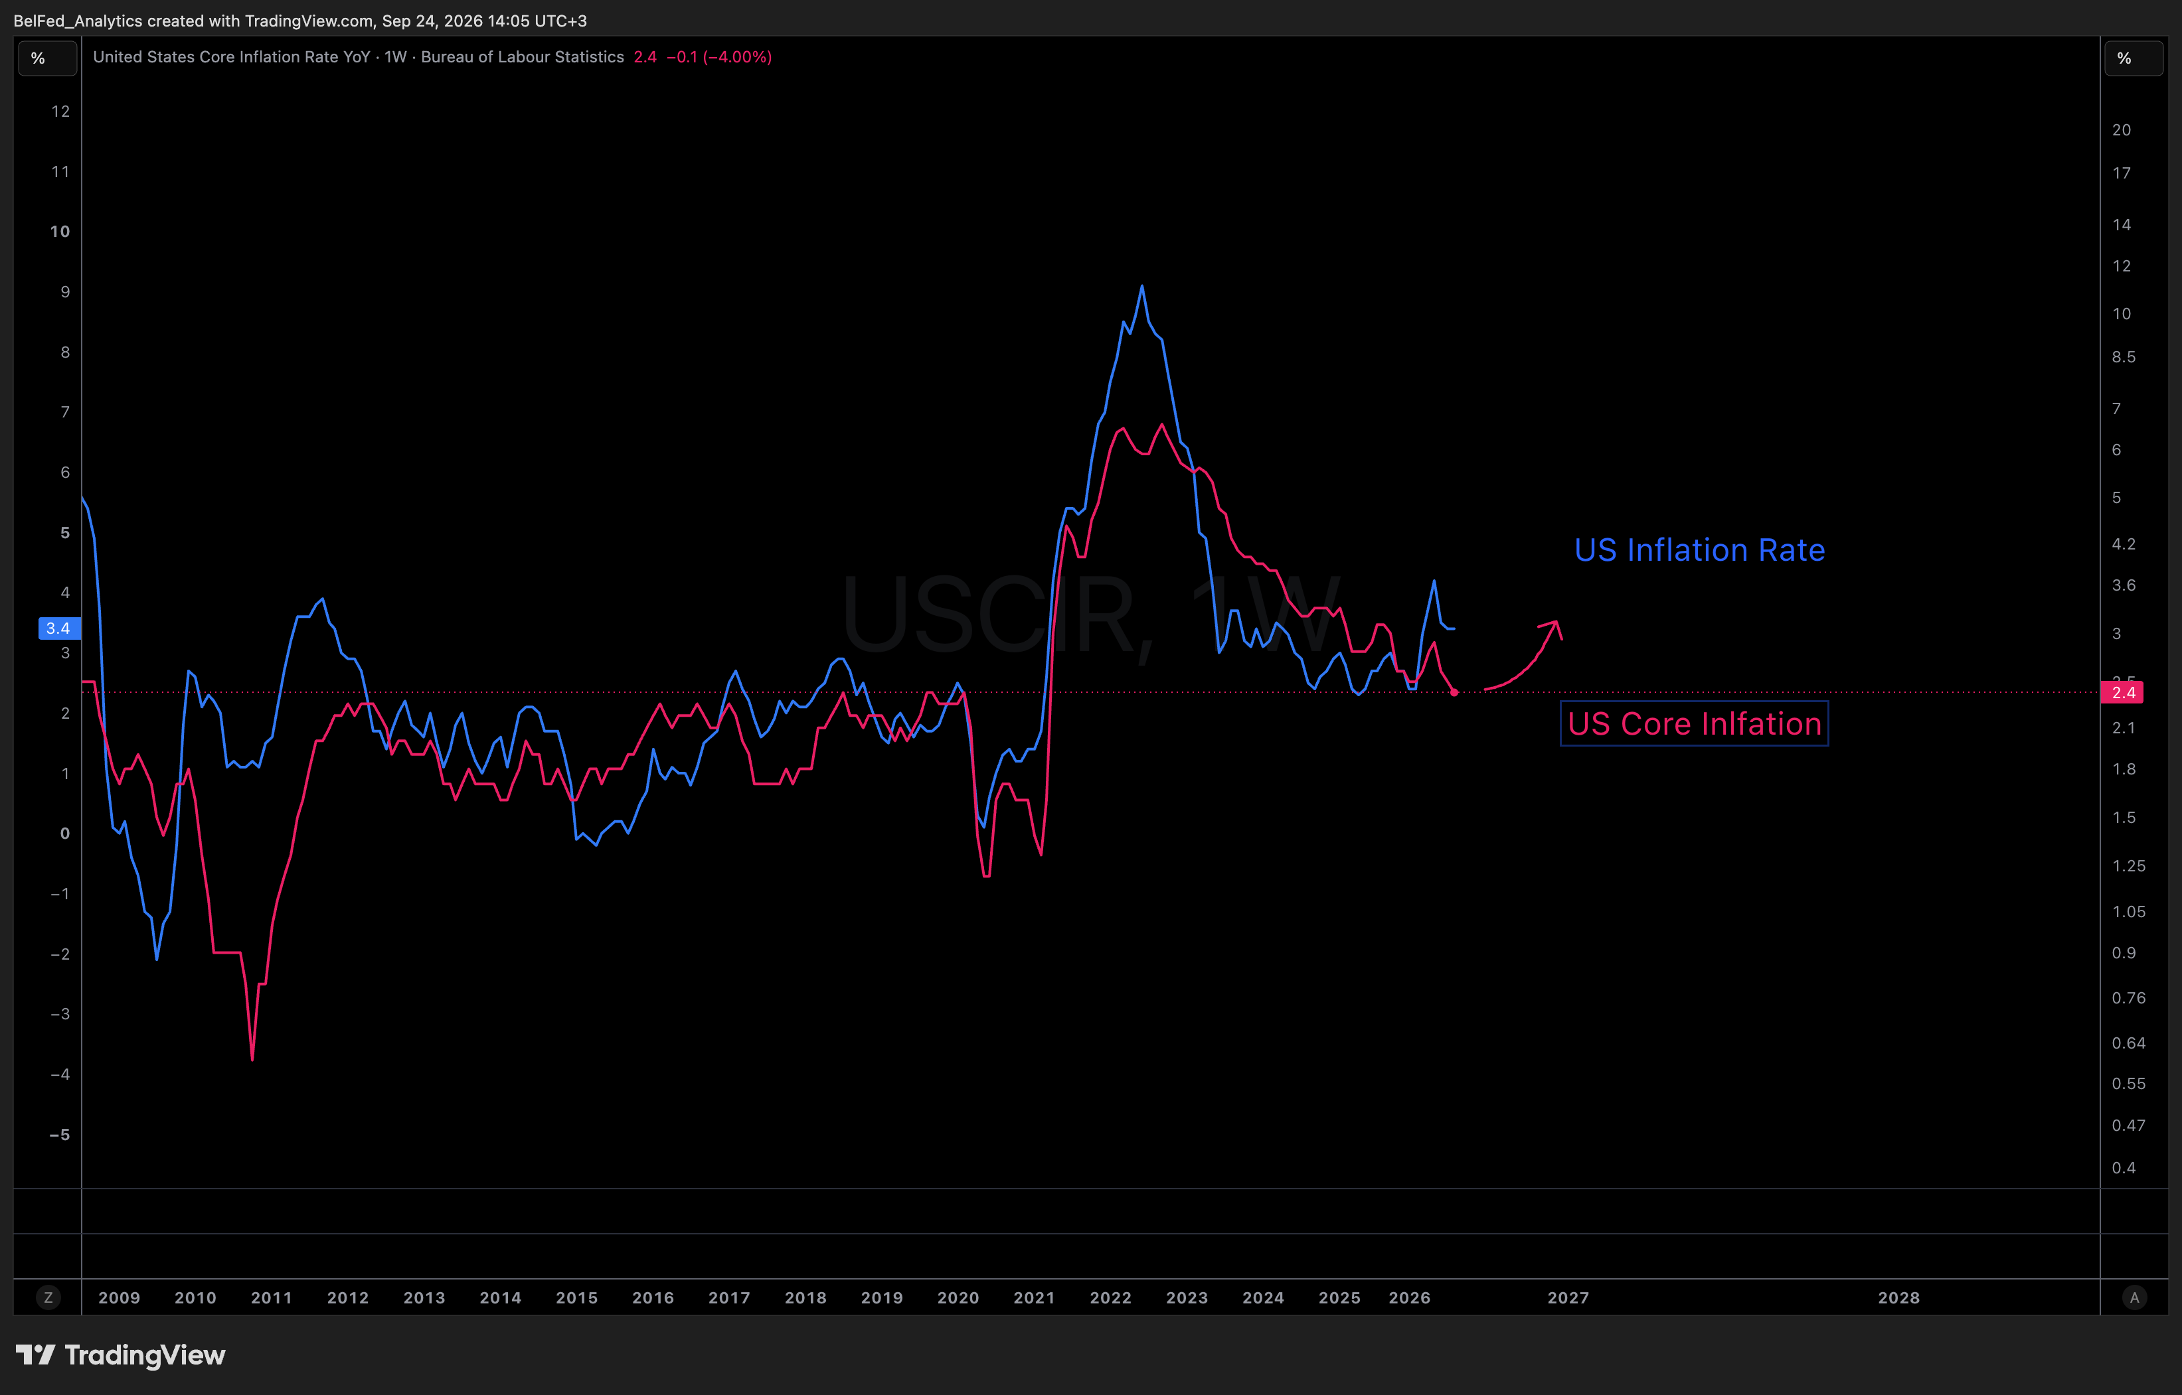
Task: Click the Z timezone icon at bottom left
Action: point(48,1297)
